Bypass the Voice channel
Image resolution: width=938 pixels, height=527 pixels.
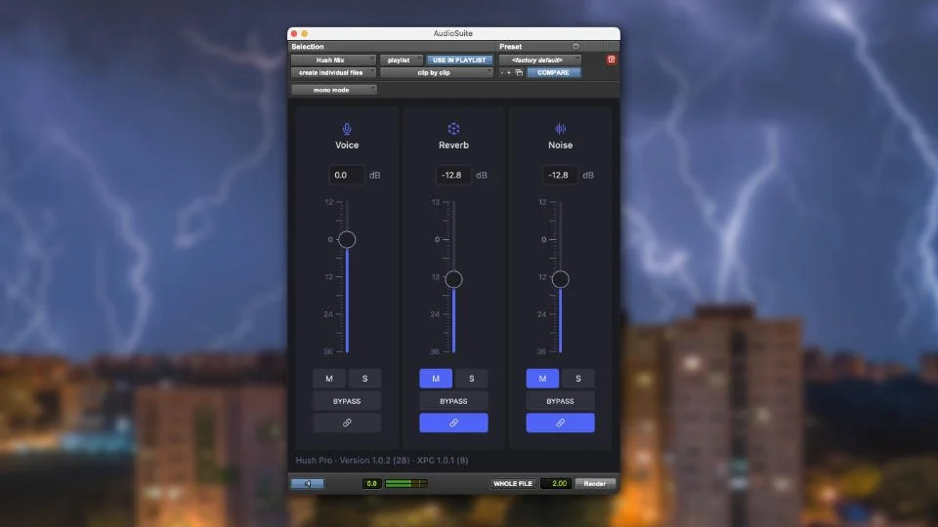(347, 401)
